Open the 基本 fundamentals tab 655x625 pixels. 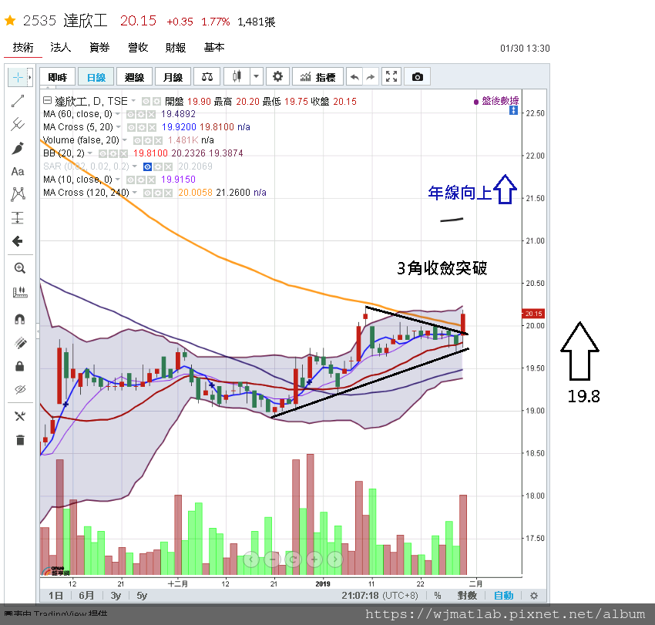(214, 48)
